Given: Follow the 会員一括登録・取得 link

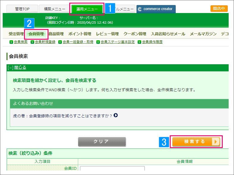Looking at the screenshot, I should (78, 42).
